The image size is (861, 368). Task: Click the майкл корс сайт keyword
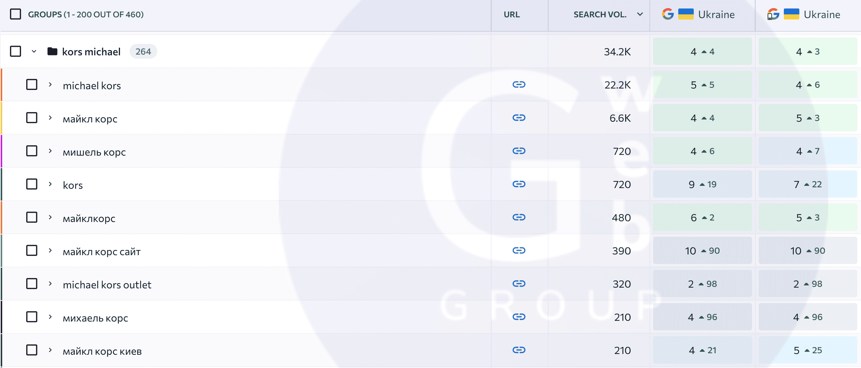pos(102,251)
